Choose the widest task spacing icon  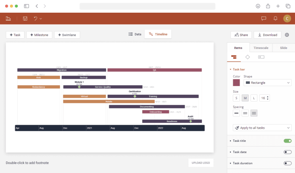254,113
